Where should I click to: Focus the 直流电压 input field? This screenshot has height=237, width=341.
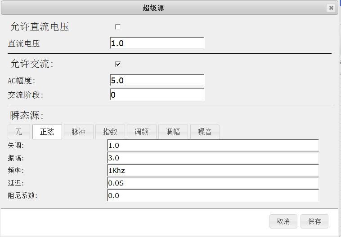pyautogui.click(x=157, y=43)
